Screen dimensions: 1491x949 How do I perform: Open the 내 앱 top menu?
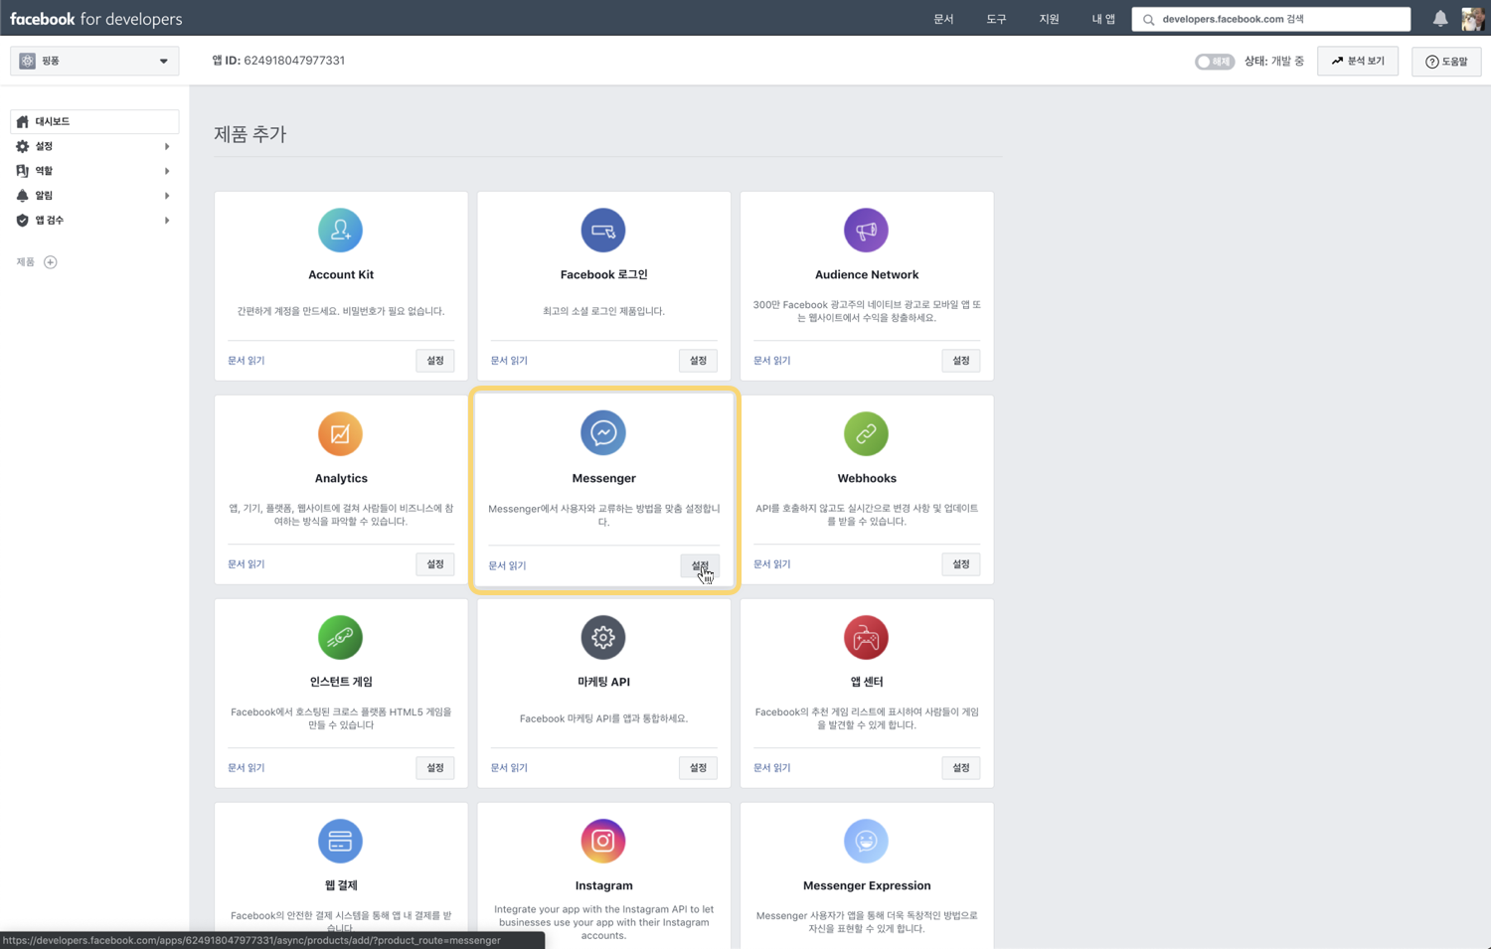coord(1103,19)
